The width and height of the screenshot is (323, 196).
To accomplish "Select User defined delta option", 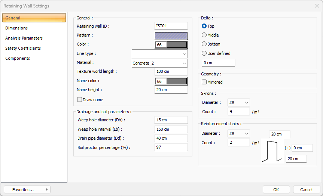I will pos(204,53).
